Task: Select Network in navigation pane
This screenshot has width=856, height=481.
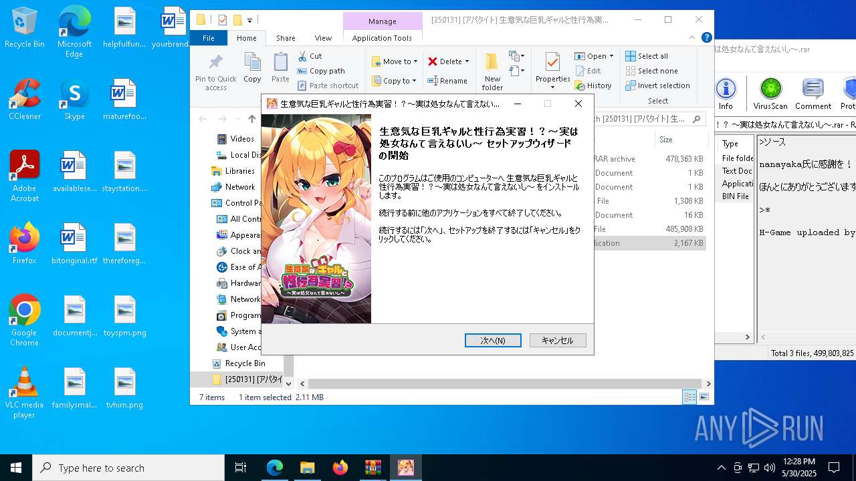Action: click(x=233, y=187)
